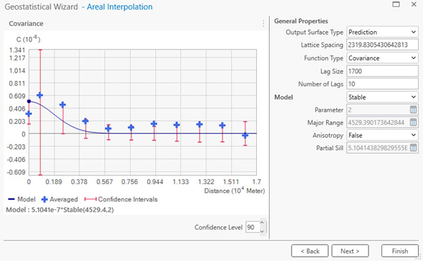The image size is (423, 261).
Task: Click the dark model point on the y-axis
Action: pos(29,101)
